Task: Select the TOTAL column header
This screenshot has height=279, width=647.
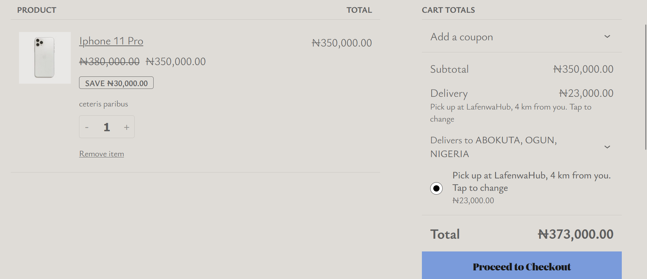Action: click(x=359, y=10)
